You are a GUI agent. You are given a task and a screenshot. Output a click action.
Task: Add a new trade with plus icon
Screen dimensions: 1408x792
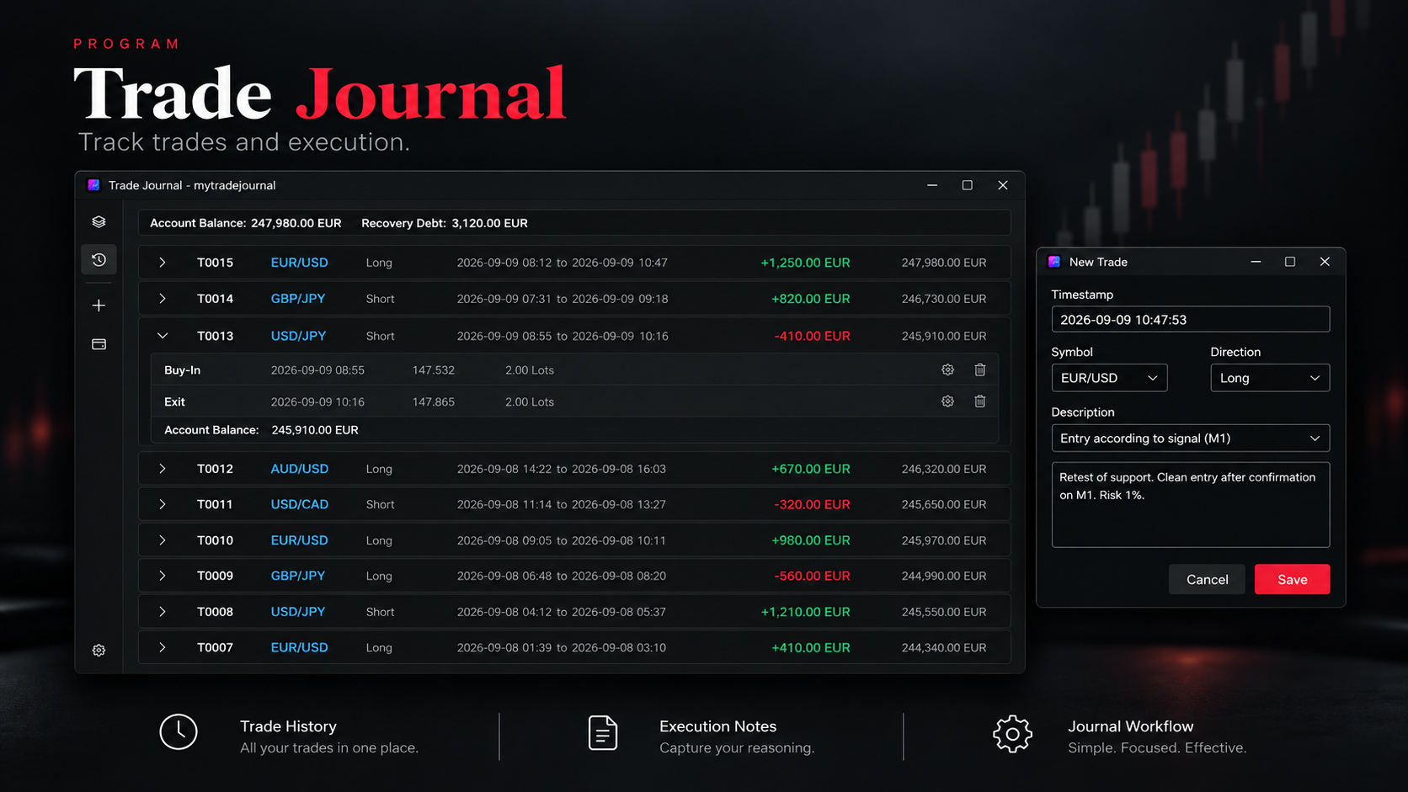[x=99, y=306]
